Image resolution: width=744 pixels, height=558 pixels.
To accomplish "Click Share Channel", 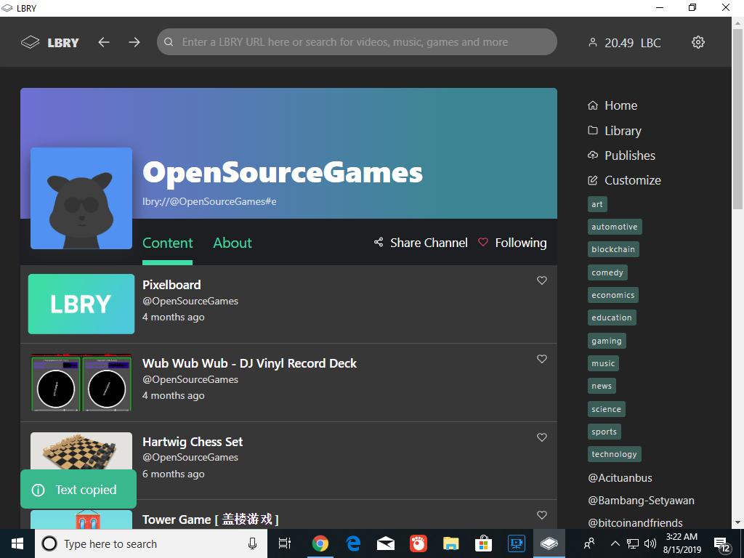I will pyautogui.click(x=421, y=243).
